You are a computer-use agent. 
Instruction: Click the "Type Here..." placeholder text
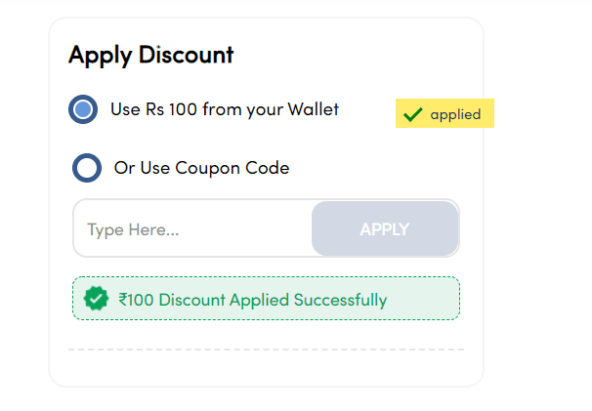[x=133, y=230]
